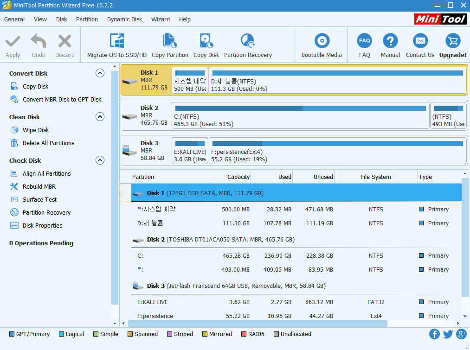This screenshot has height=350, width=470.
Task: Open the View menu
Action: (x=40, y=19)
